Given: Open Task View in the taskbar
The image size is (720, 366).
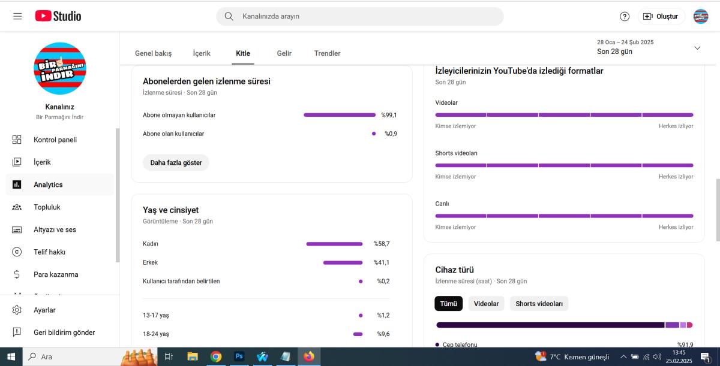Looking at the screenshot, I should 169,356.
